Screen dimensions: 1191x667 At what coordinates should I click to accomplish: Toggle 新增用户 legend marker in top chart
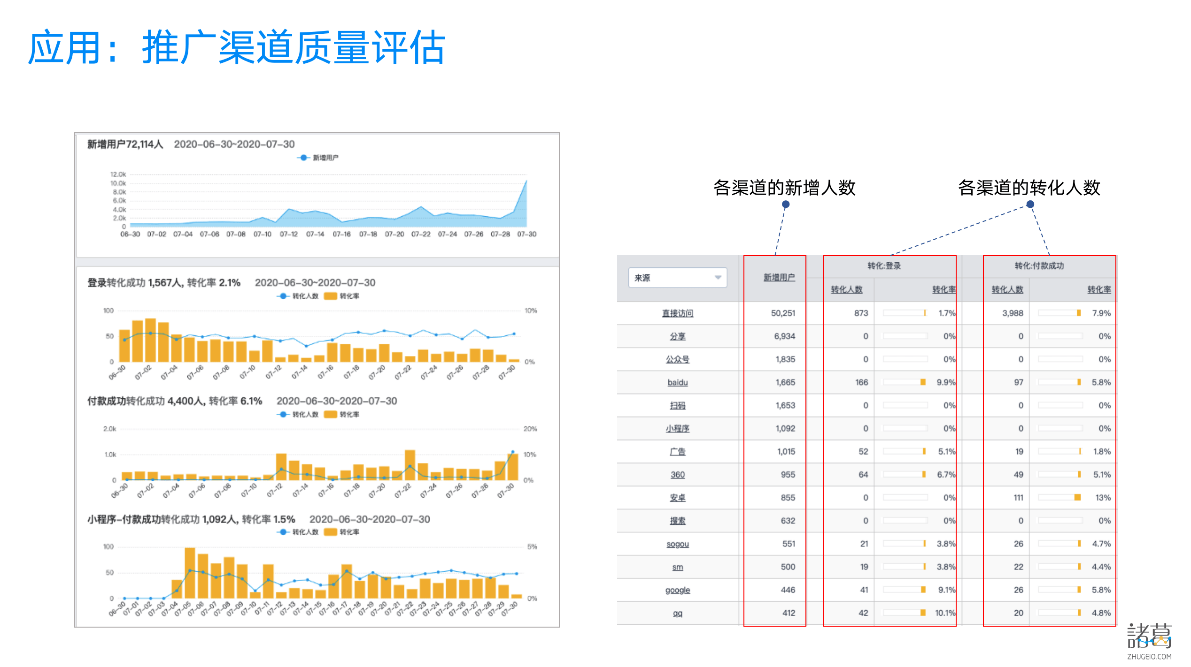(303, 158)
